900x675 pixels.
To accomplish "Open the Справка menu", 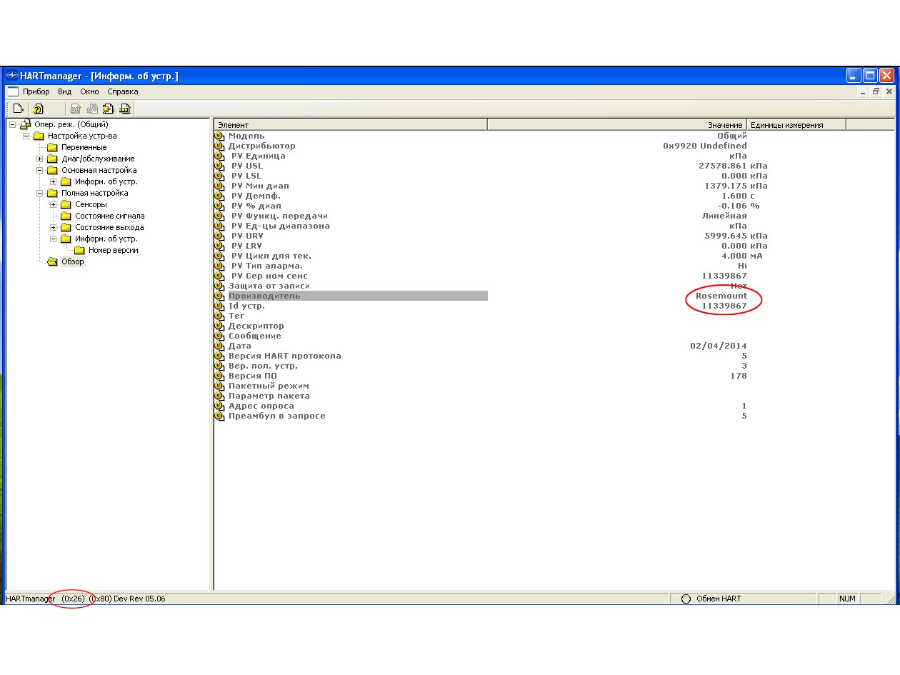I will point(122,91).
